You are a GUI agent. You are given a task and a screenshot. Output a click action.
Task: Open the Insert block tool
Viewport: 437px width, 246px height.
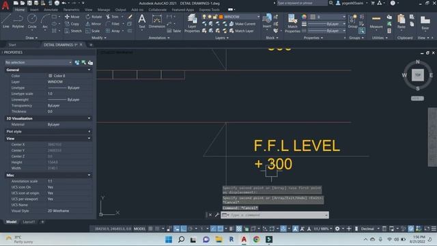coord(267,21)
